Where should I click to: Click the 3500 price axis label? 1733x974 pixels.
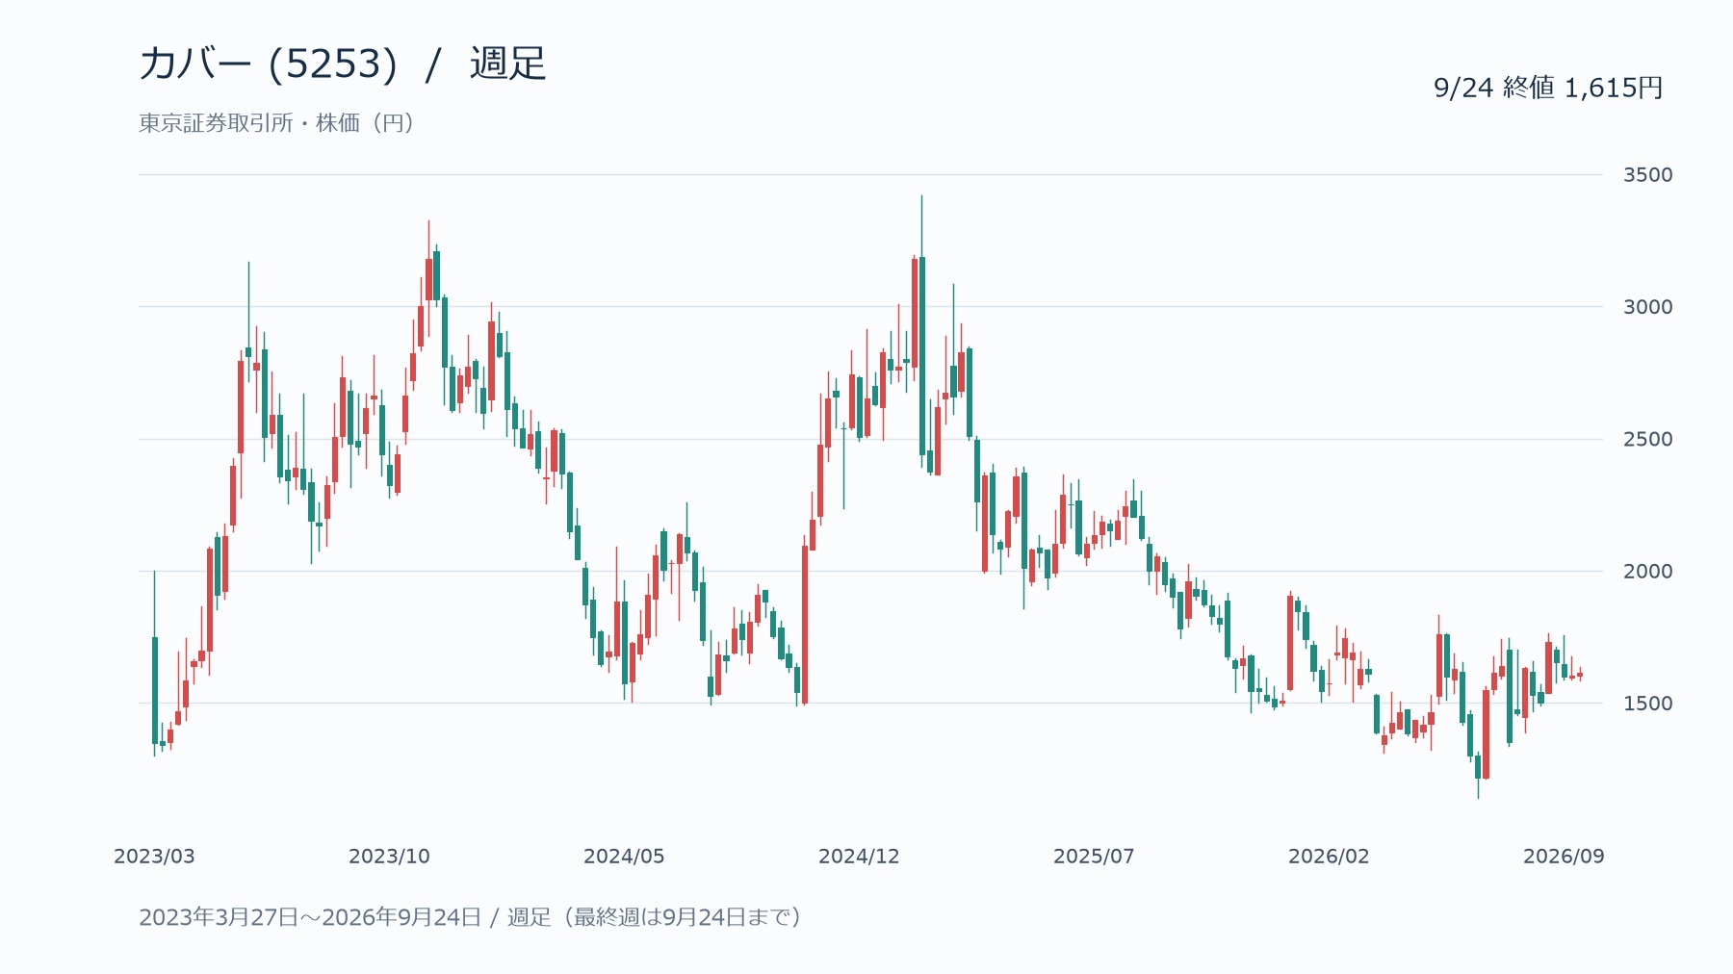click(1647, 175)
